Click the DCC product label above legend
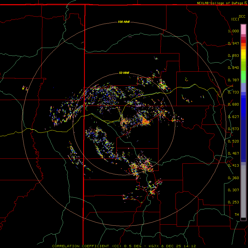 (x=242, y=17)
